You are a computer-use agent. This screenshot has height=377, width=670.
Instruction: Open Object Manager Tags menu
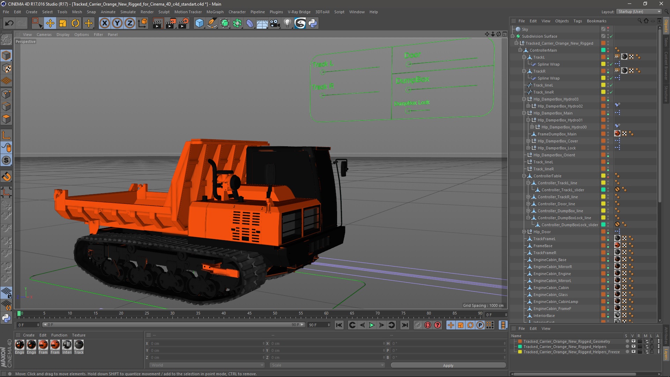pyautogui.click(x=578, y=21)
